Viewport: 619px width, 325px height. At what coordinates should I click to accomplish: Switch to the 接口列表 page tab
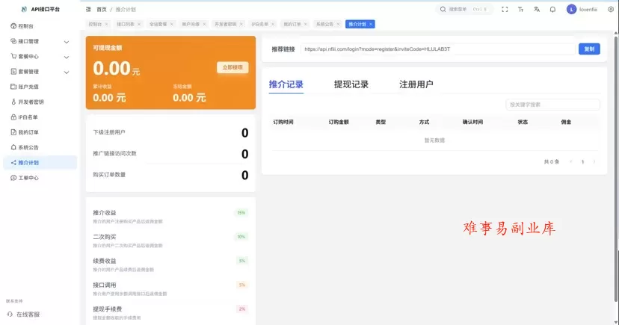[126, 24]
